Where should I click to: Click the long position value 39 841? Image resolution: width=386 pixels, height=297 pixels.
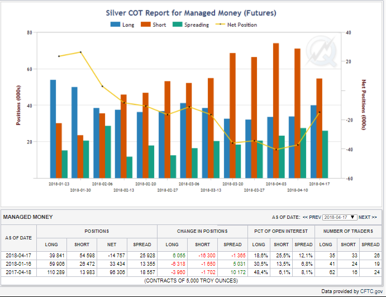pyautogui.click(x=57, y=256)
